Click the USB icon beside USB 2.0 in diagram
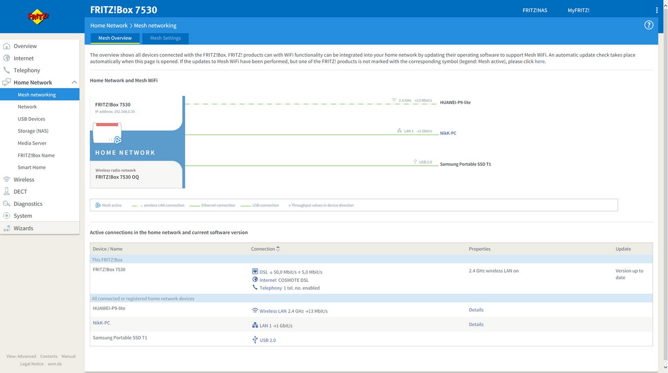668x373 pixels. (415, 161)
